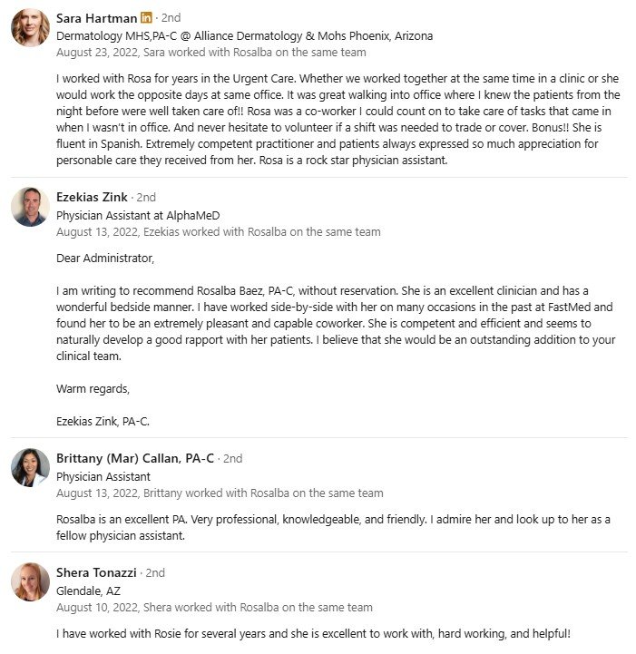Open Sara Hartman's profile via her name
Viewport: 636px width, 654px height.
pos(96,18)
